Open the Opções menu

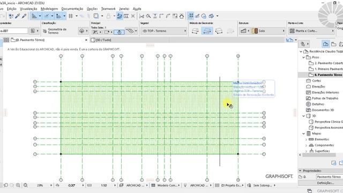coord(92,9)
